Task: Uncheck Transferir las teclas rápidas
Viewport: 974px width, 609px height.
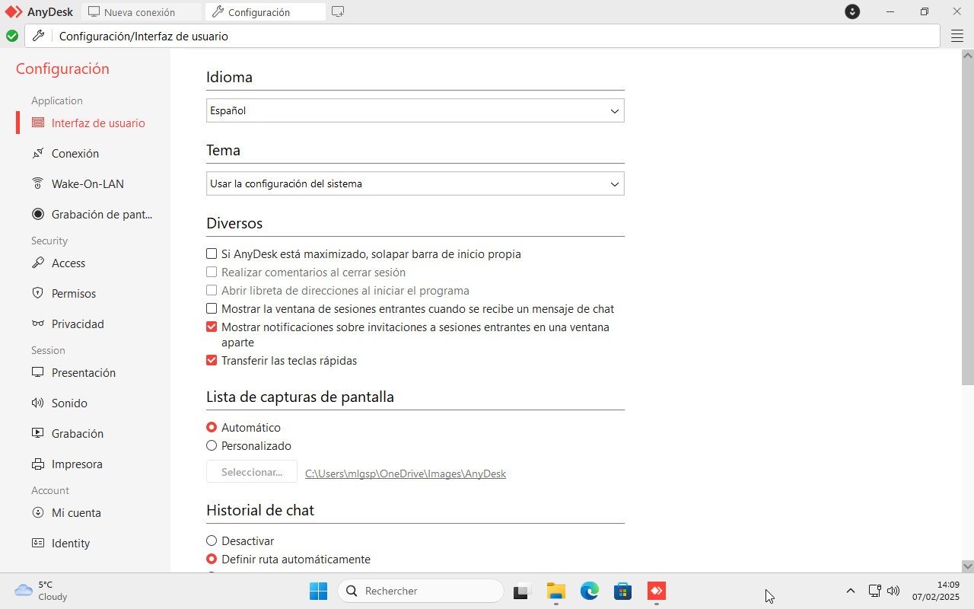Action: (212, 360)
